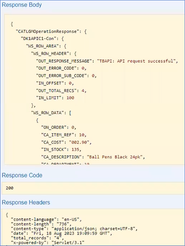The height and width of the screenshot is (246, 185).
Task: Select the "WS_ROW_AREA" key
Action: [x=42, y=46]
